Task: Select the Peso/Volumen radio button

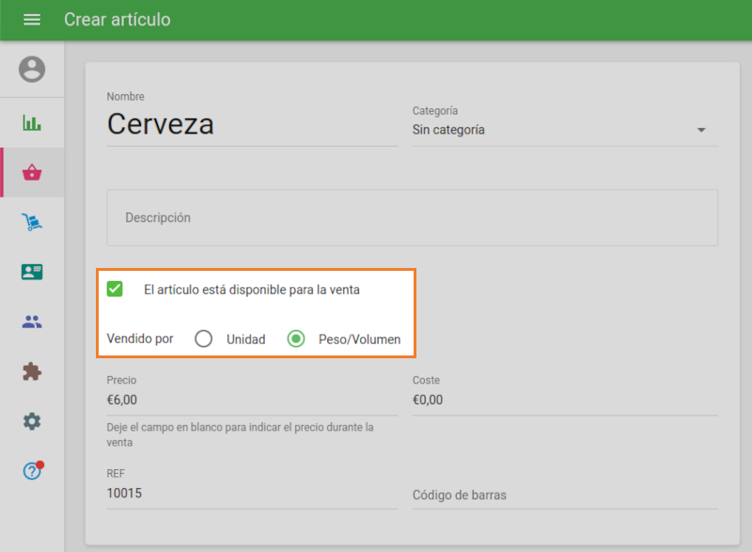Action: (296, 339)
